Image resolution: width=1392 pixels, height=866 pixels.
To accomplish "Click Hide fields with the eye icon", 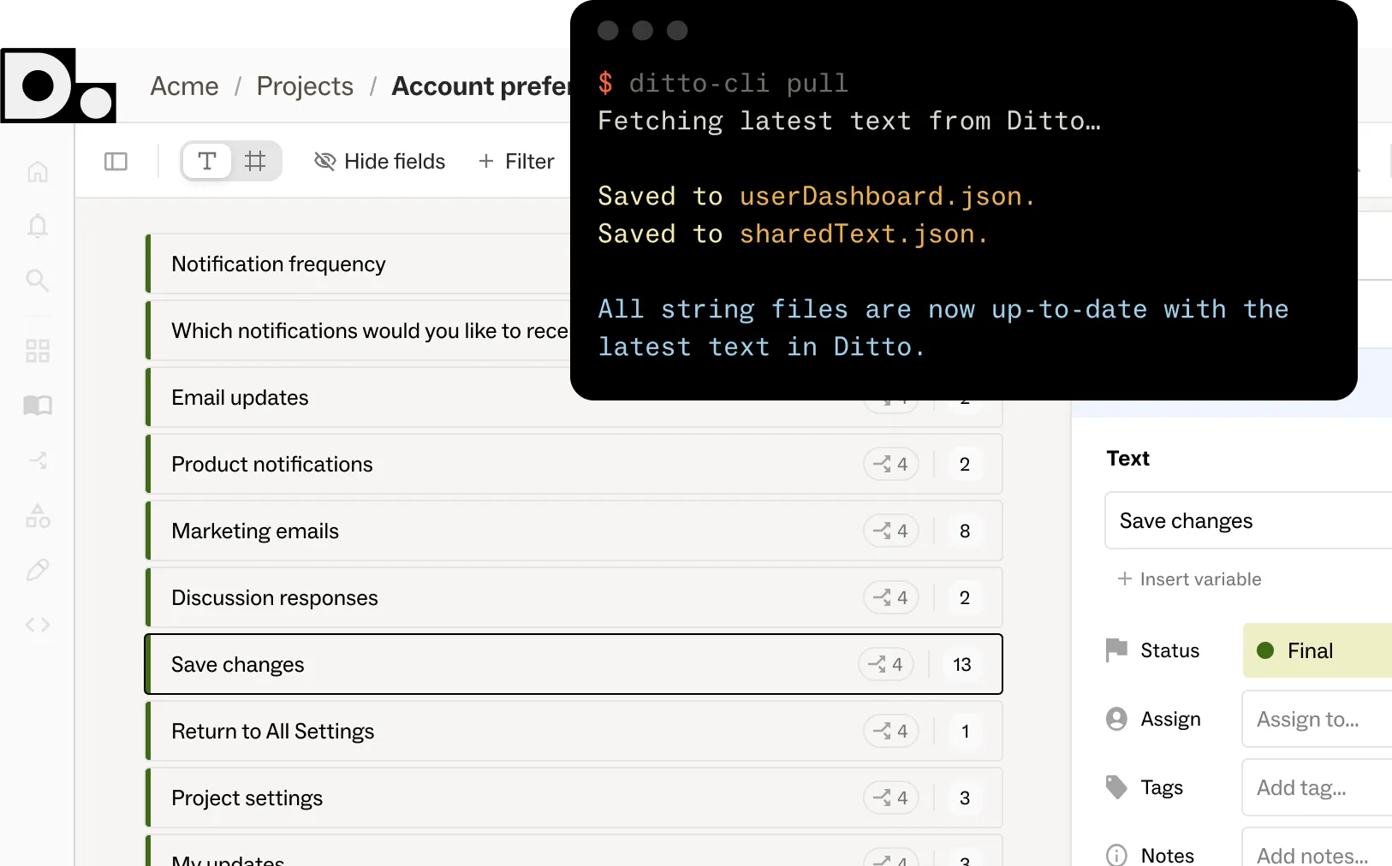I will (x=379, y=161).
